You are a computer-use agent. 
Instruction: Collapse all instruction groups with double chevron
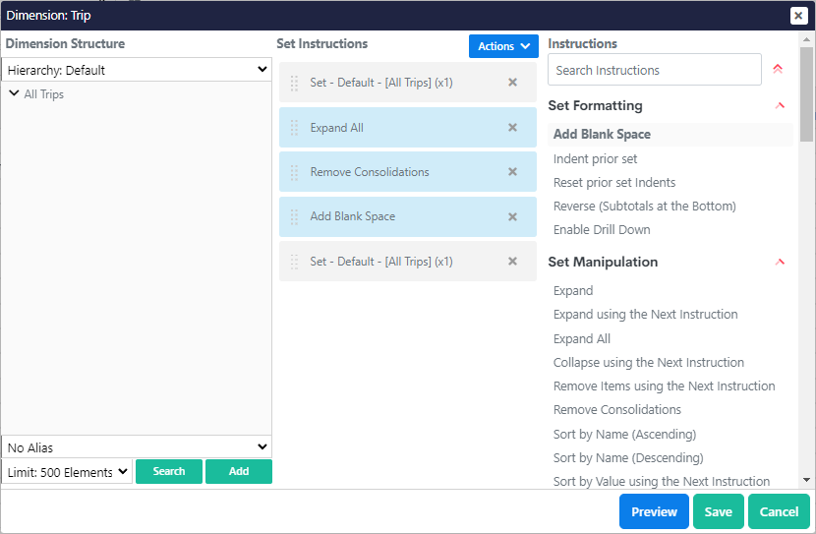[778, 70]
